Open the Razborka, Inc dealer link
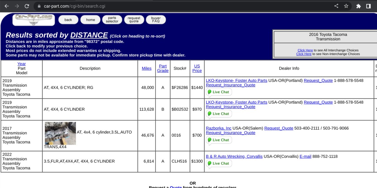 219,128
